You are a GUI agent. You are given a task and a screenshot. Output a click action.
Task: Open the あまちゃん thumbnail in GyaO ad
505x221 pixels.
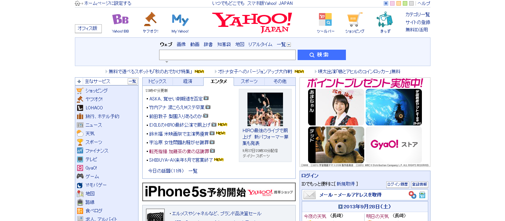click(x=336, y=107)
